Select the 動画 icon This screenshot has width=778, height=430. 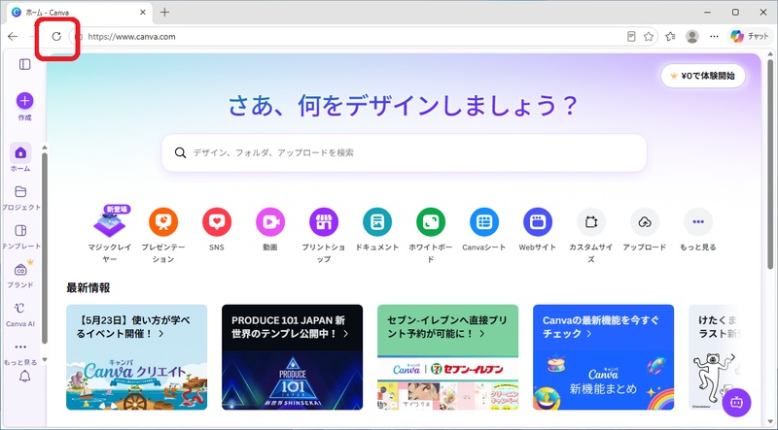pos(270,222)
